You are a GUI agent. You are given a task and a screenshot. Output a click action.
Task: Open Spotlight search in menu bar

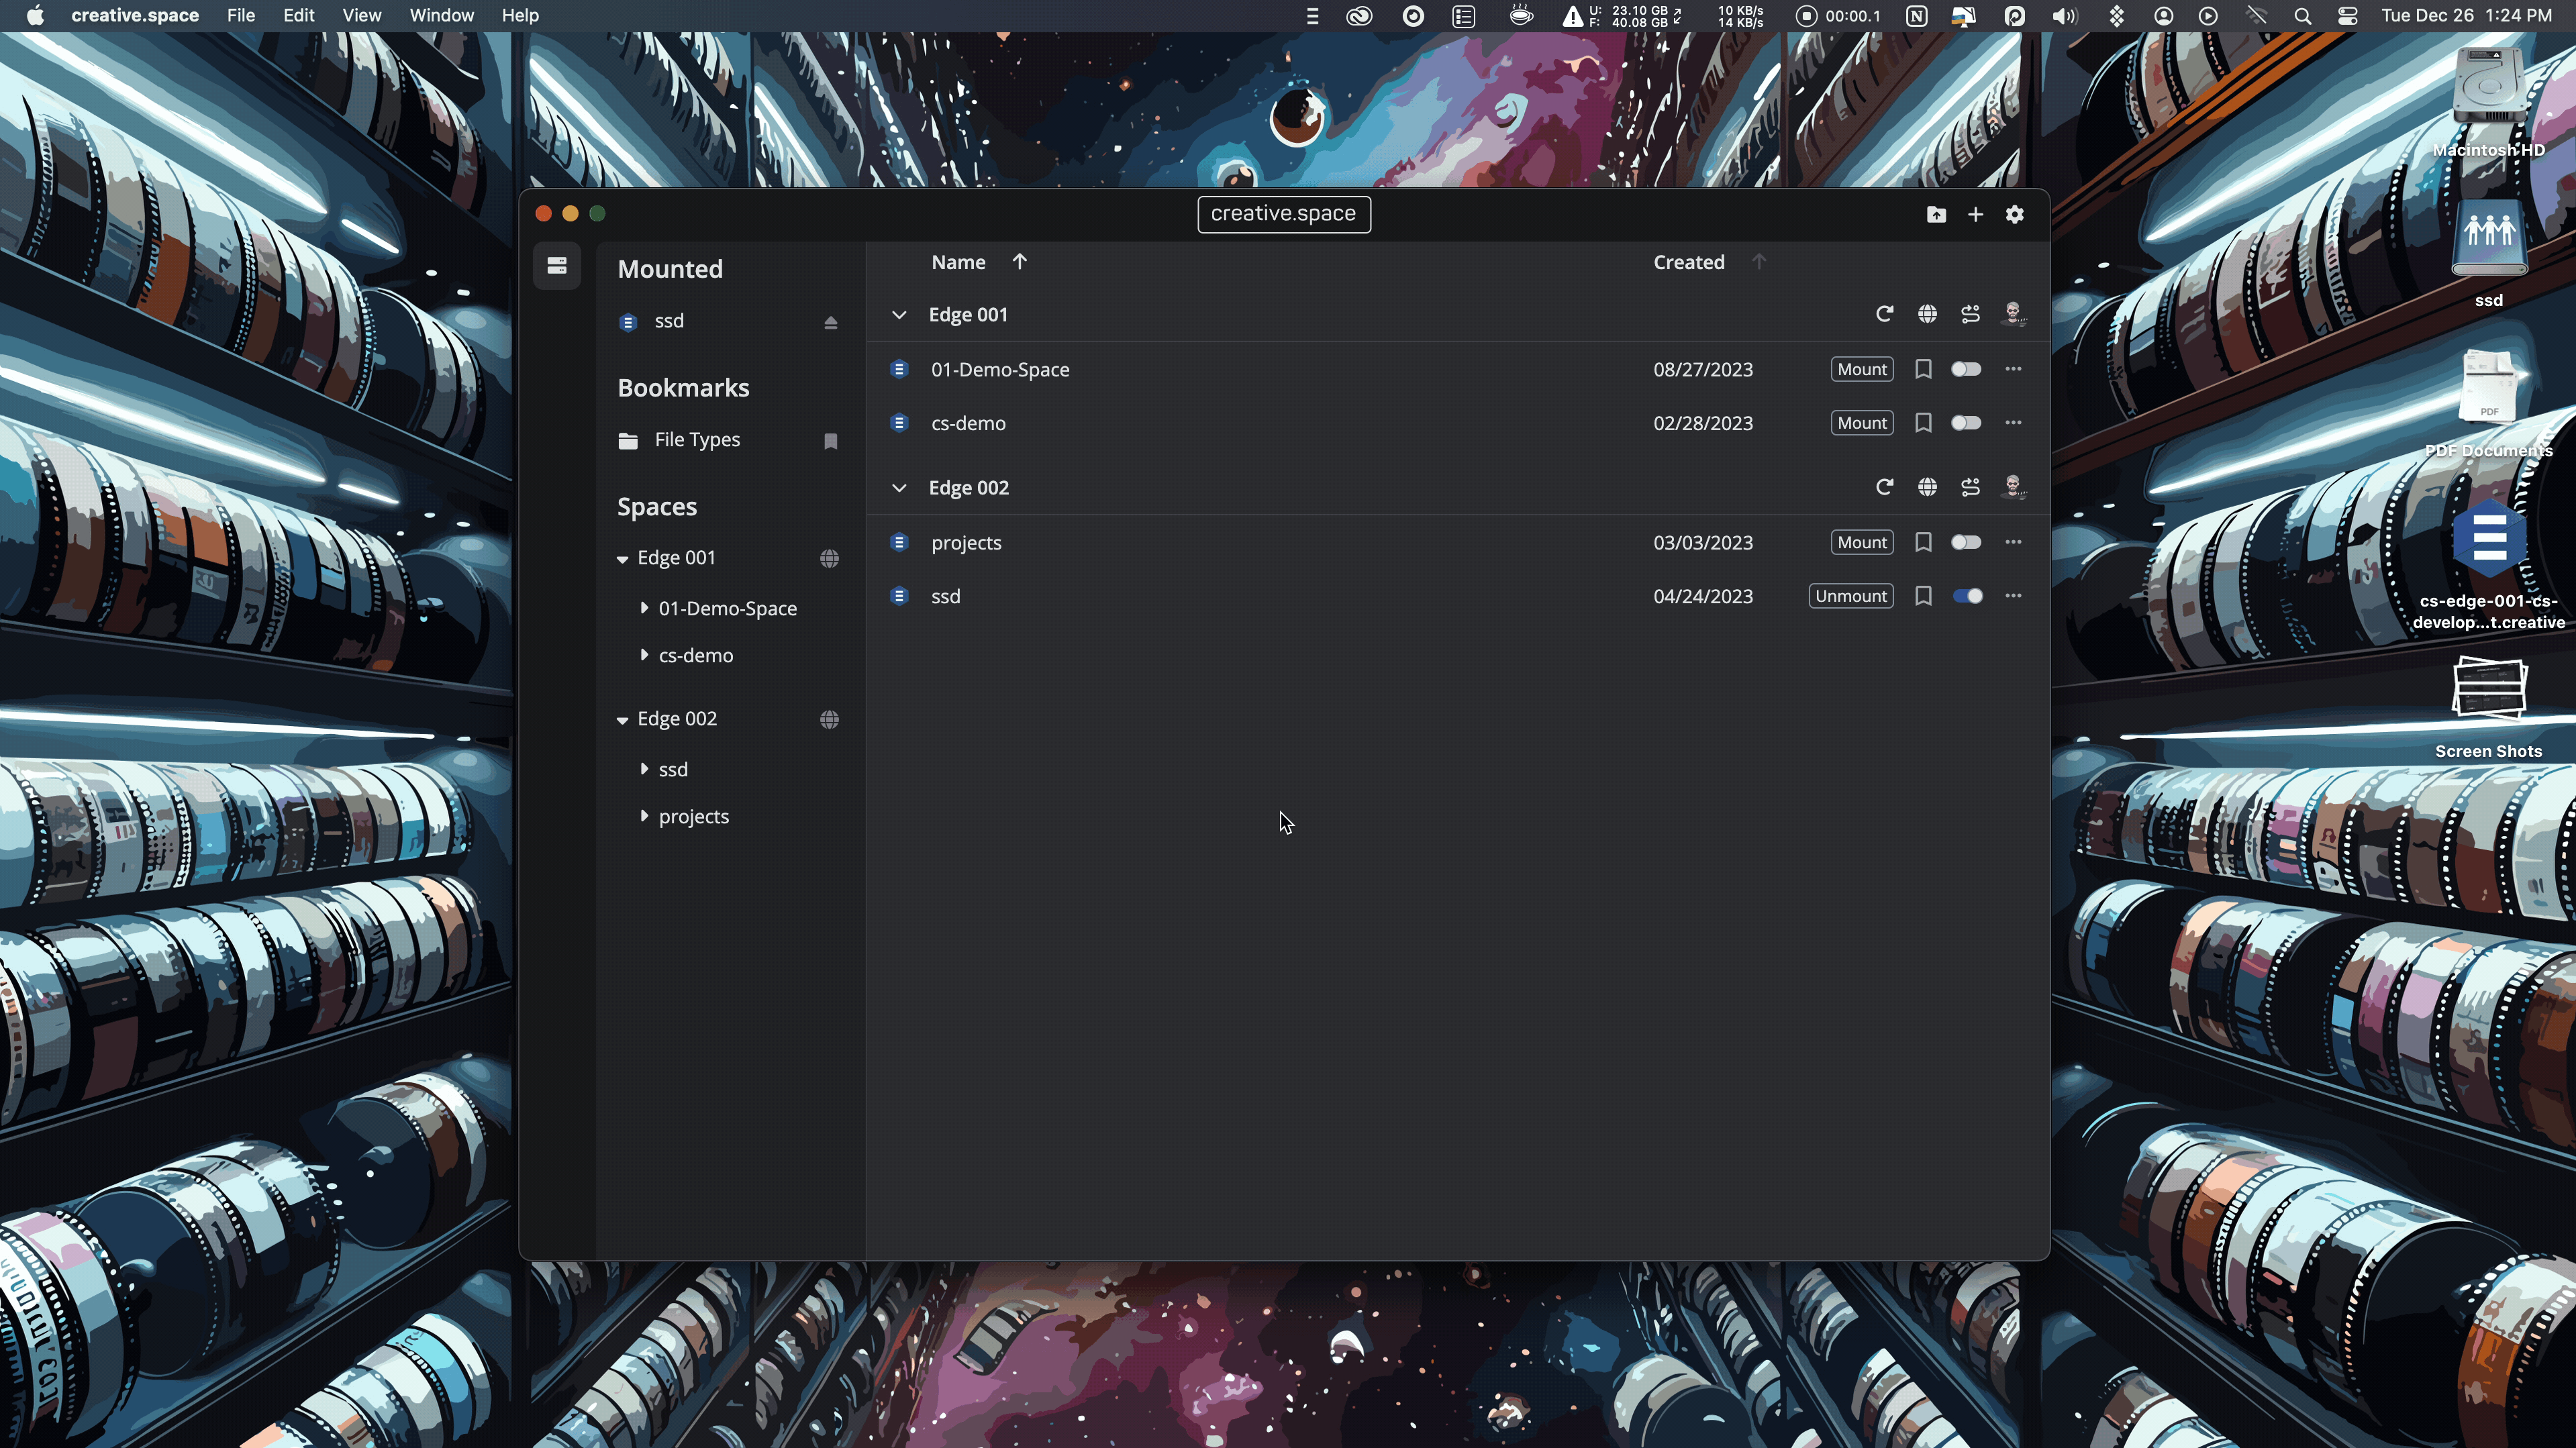tap(2302, 16)
